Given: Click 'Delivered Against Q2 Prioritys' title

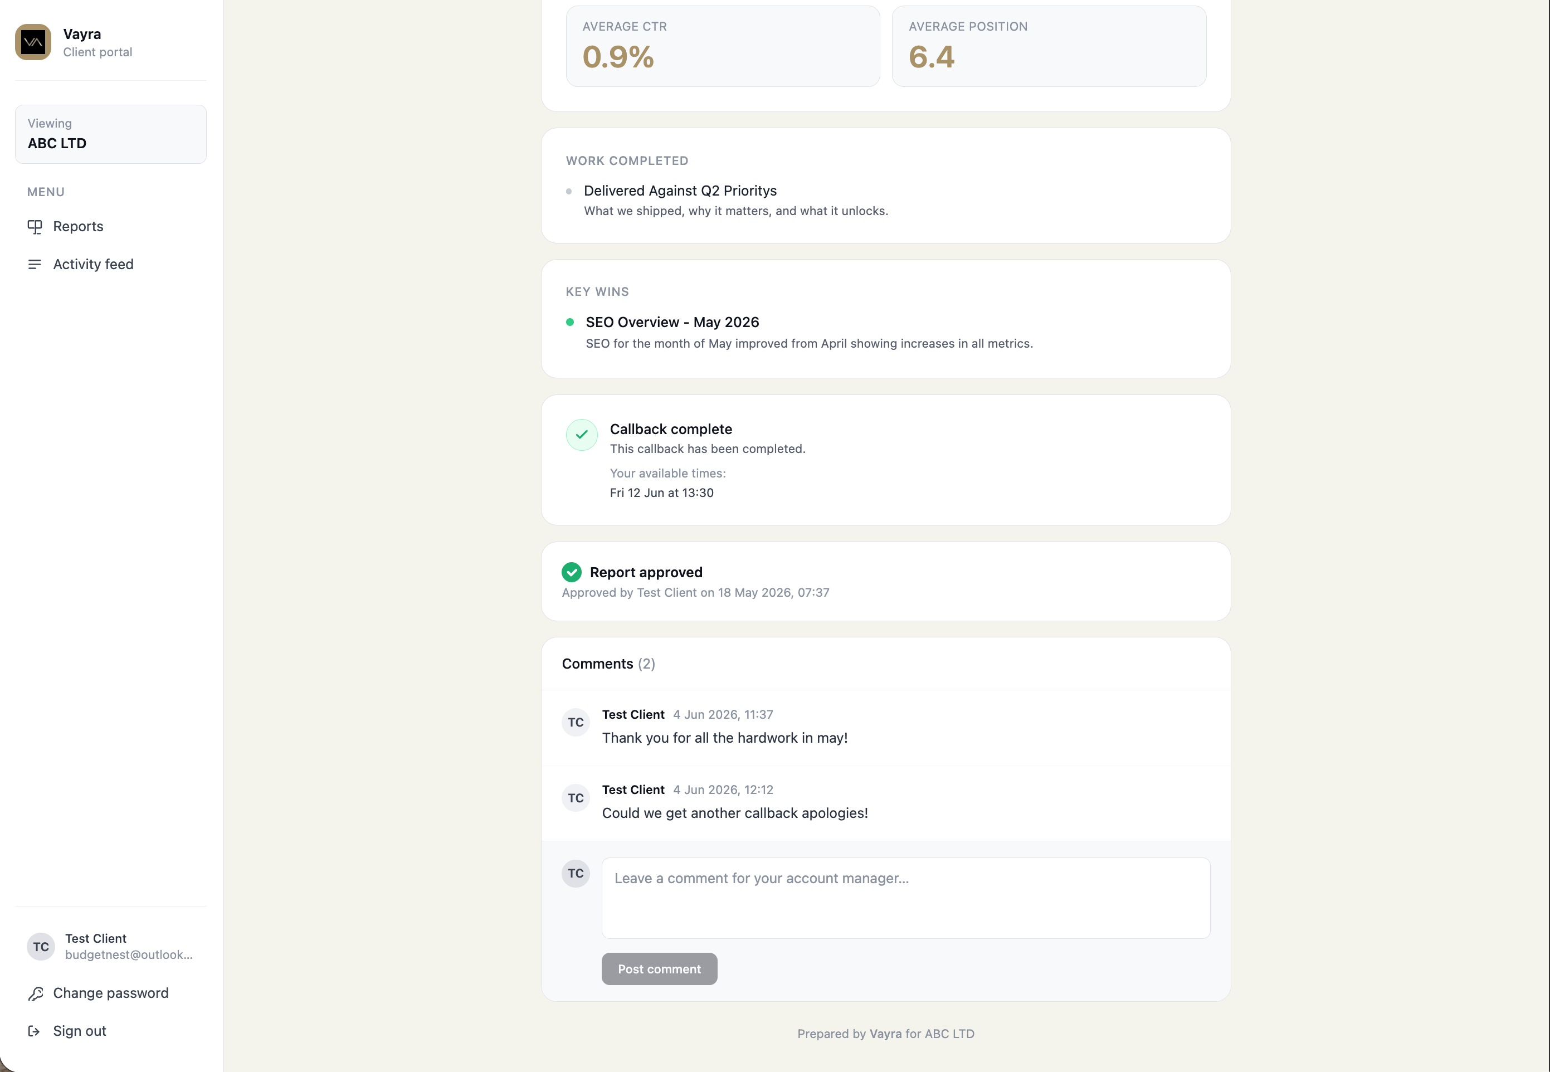Looking at the screenshot, I should click(x=680, y=191).
